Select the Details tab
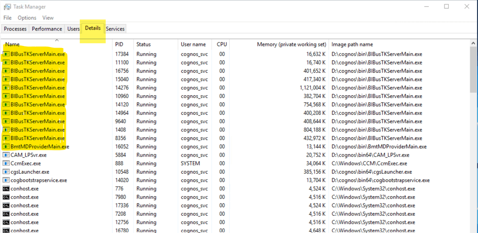Viewport: 478px width, 233px height. click(x=93, y=28)
